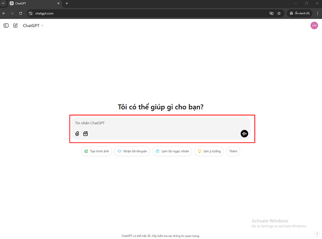
Task: Click the chatgpt.com address bar URL
Action: pyautogui.click(x=44, y=13)
